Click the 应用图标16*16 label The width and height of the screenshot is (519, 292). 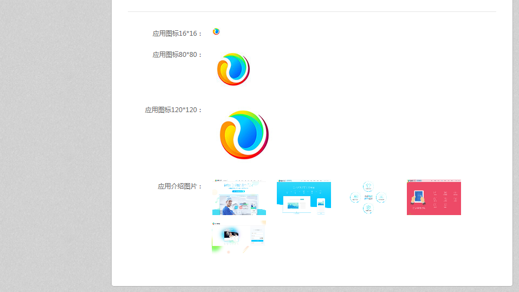177,34
